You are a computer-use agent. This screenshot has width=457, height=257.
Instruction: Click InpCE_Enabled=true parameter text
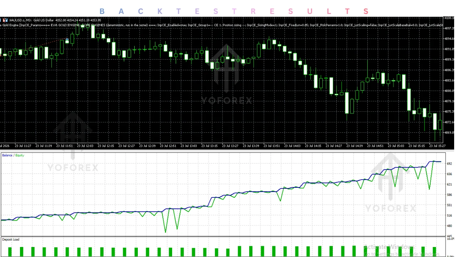click(172, 25)
